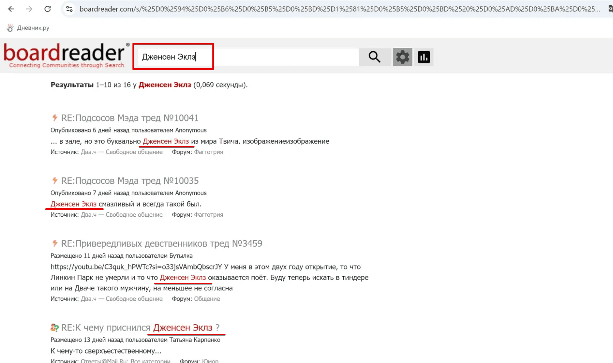The height and width of the screenshot is (363, 613).
Task: Open the Общение forum link
Action: [x=207, y=299]
